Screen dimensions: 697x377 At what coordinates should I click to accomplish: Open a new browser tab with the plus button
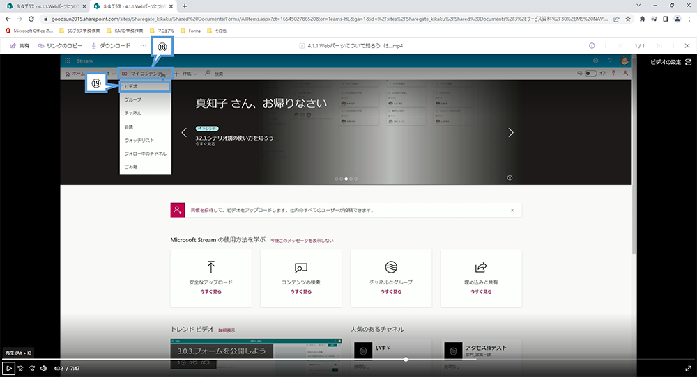click(185, 6)
